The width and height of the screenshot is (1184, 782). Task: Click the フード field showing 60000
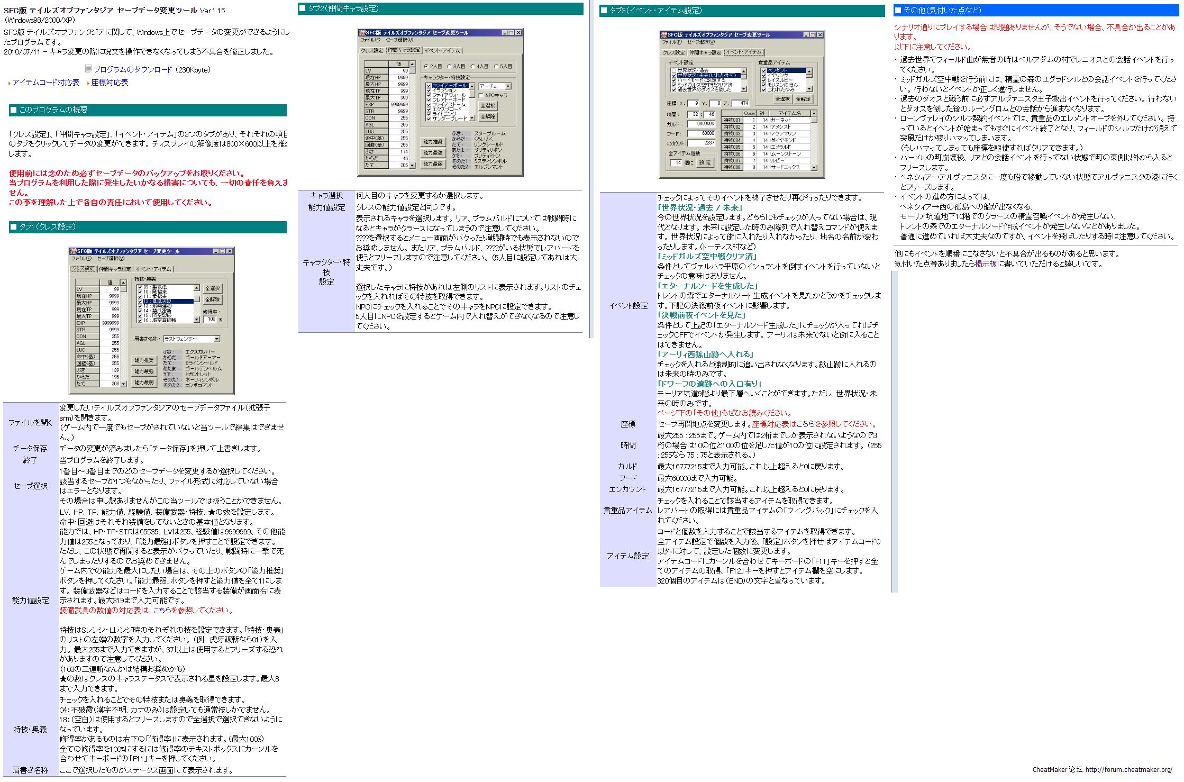pos(701,133)
